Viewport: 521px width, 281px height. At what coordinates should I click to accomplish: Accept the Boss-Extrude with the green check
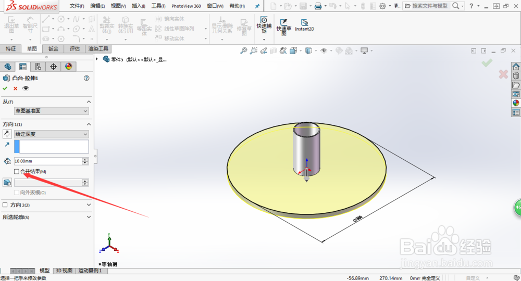click(5, 88)
